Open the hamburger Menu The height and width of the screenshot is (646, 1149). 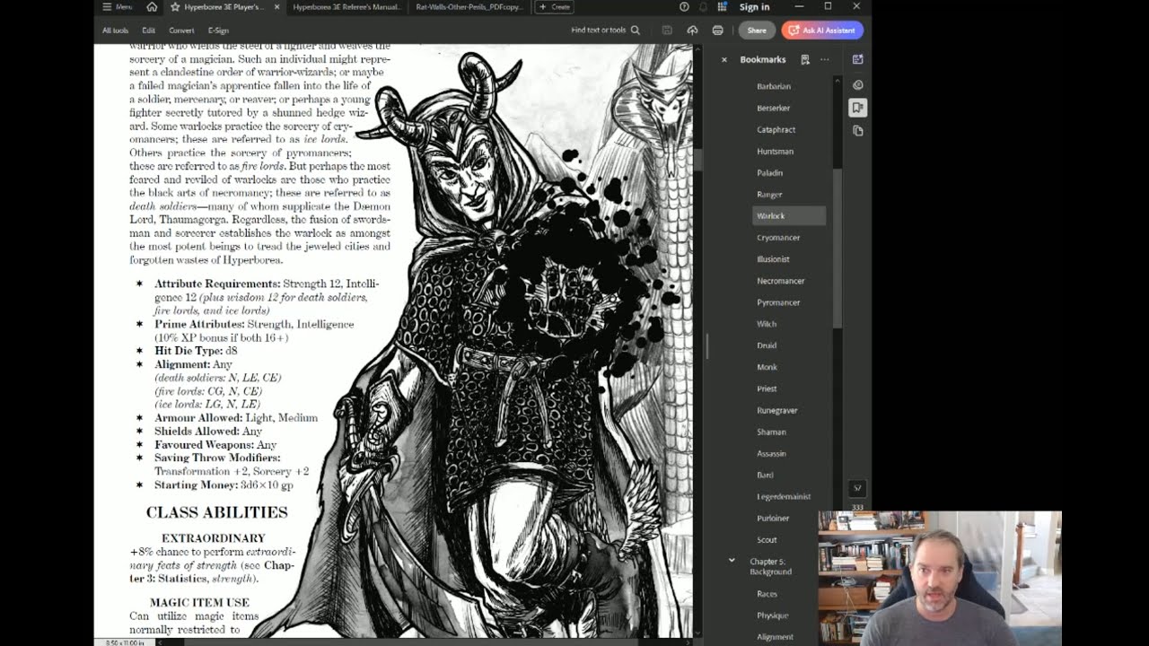click(x=117, y=7)
